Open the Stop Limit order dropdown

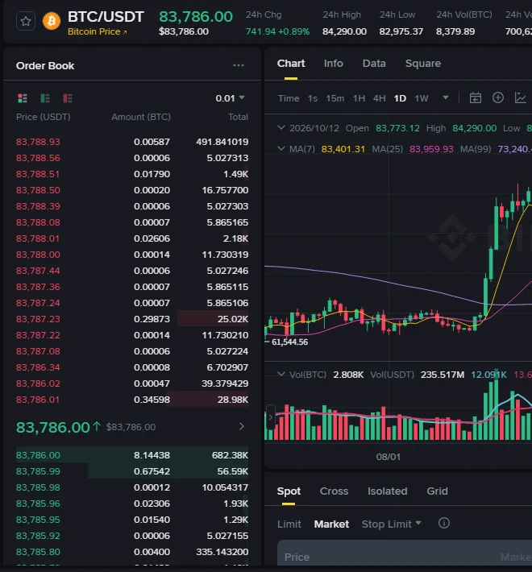[x=391, y=524]
